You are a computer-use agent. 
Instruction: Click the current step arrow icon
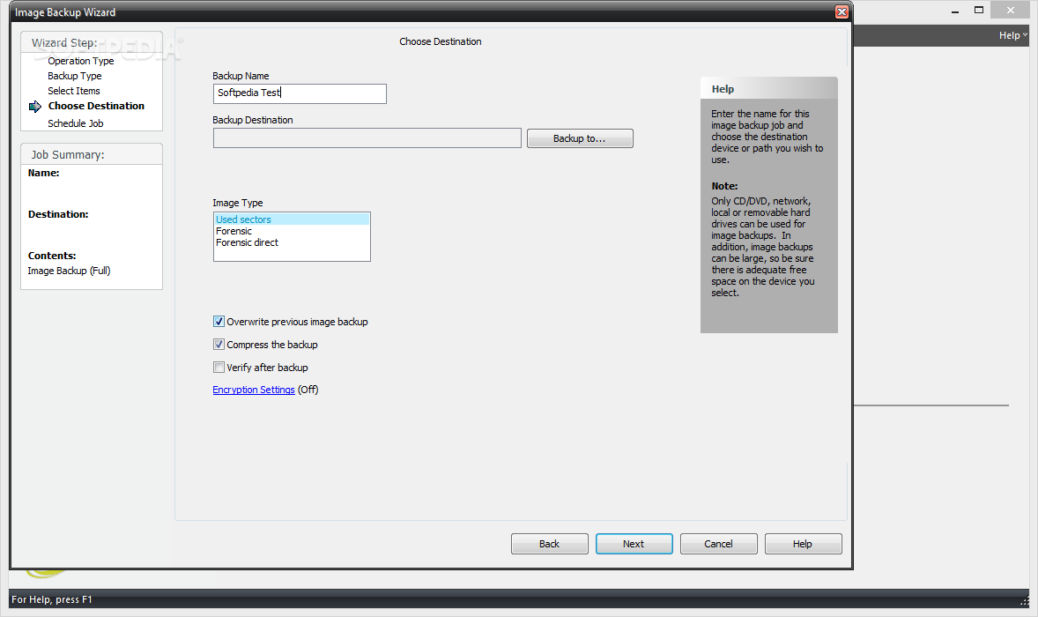point(35,107)
